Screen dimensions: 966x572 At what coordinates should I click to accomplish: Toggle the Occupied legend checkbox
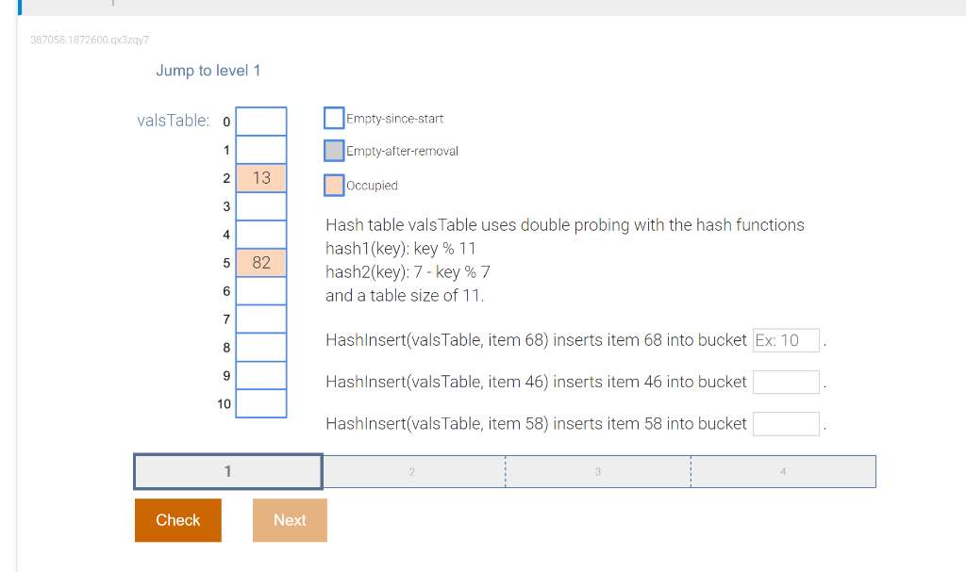[x=333, y=185]
